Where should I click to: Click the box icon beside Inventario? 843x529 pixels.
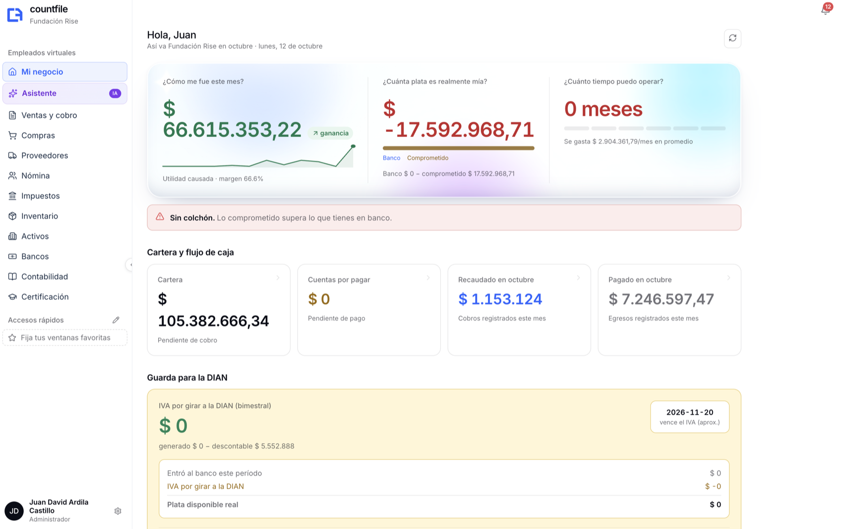[12, 216]
